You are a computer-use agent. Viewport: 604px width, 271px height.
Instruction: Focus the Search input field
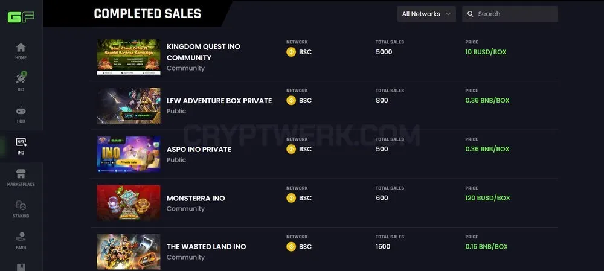[510, 14]
